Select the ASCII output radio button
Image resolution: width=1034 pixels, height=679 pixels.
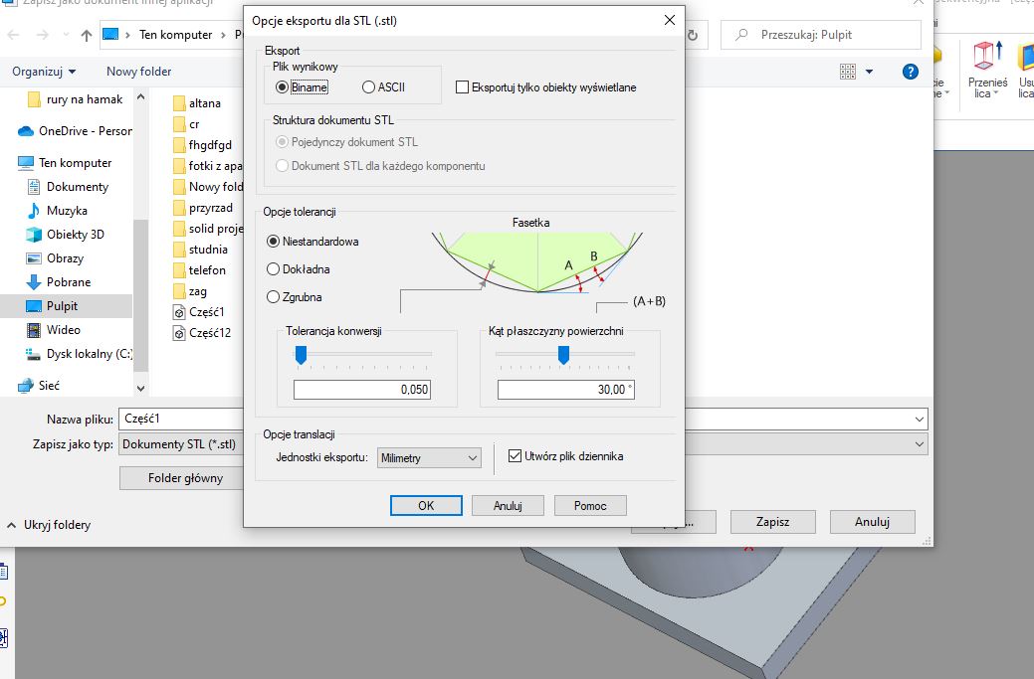(x=369, y=87)
